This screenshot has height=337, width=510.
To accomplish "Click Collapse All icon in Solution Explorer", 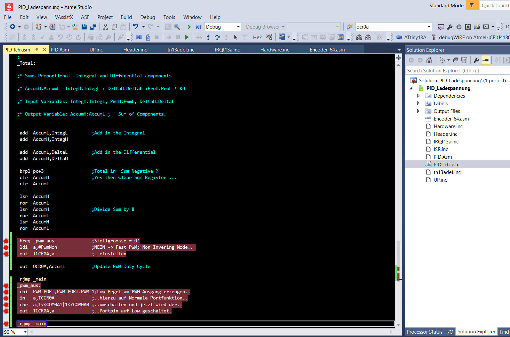I will (455, 60).
